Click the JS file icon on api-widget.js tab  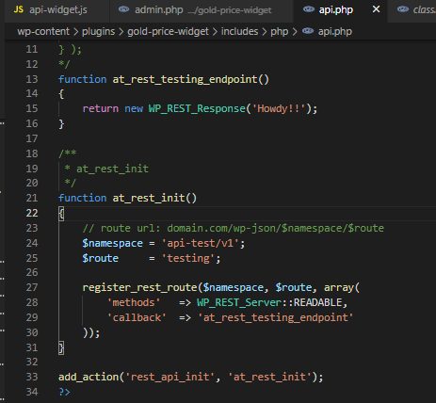pyautogui.click(x=19, y=9)
